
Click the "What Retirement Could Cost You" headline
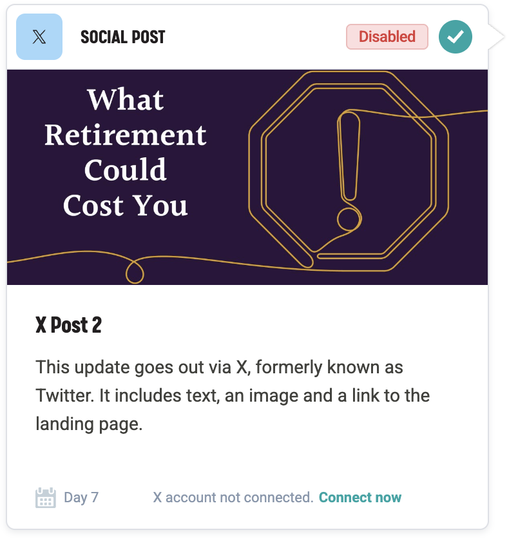tap(126, 152)
